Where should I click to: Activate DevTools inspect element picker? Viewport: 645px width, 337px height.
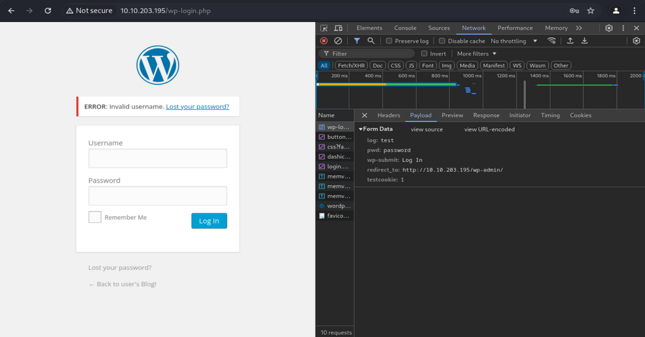[324, 28]
